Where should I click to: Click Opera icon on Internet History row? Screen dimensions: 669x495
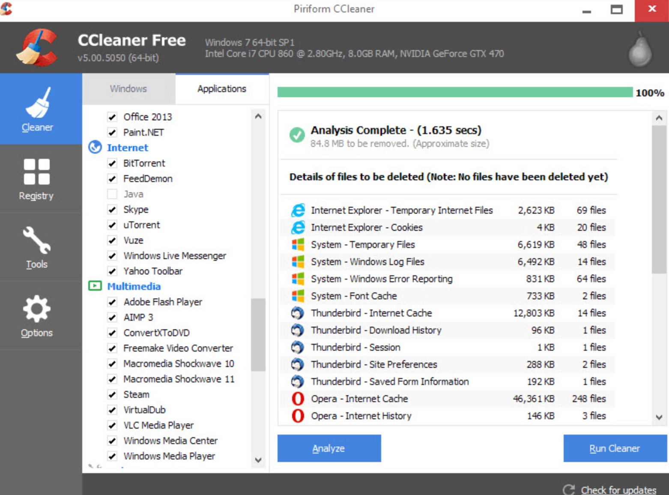(x=298, y=416)
